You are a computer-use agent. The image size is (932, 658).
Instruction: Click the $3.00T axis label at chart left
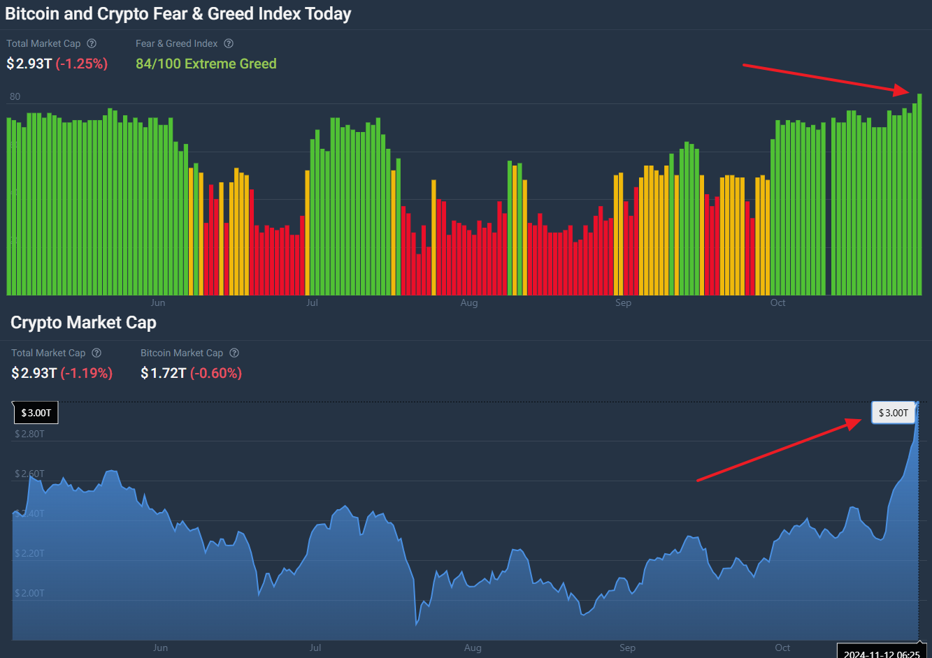[x=36, y=413]
